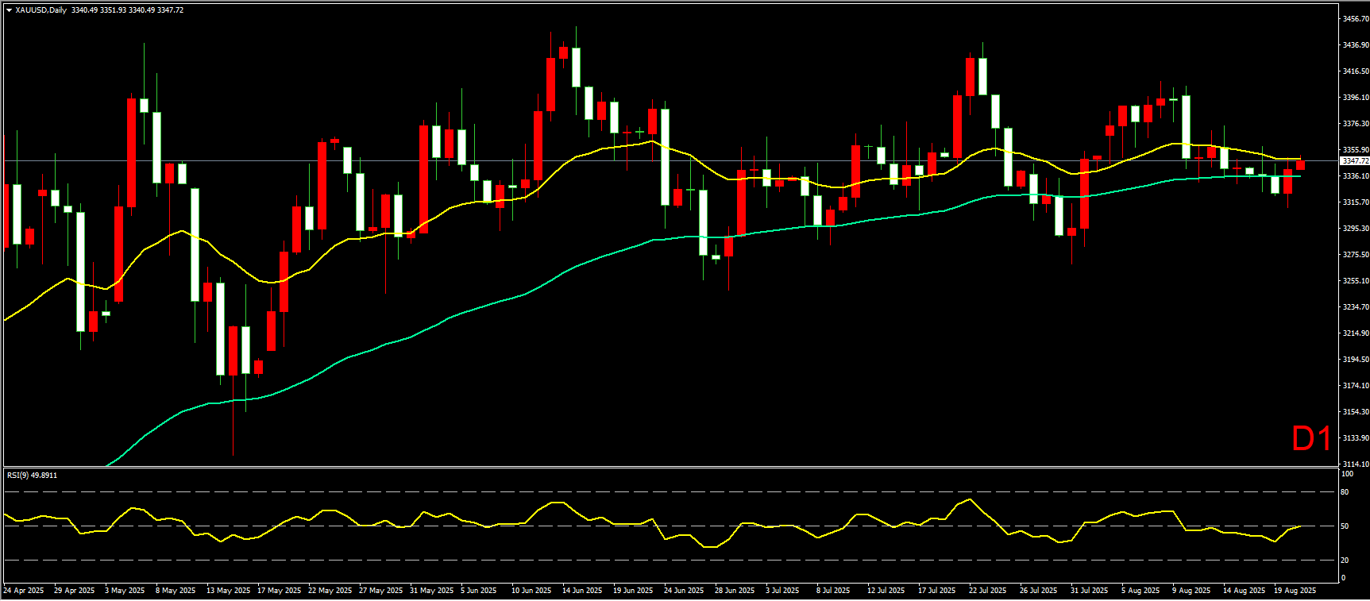The image size is (1370, 601).
Task: Click the RSI 100 level scale label
Action: (1347, 474)
